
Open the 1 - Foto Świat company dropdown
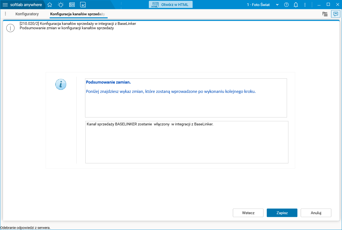263,5
